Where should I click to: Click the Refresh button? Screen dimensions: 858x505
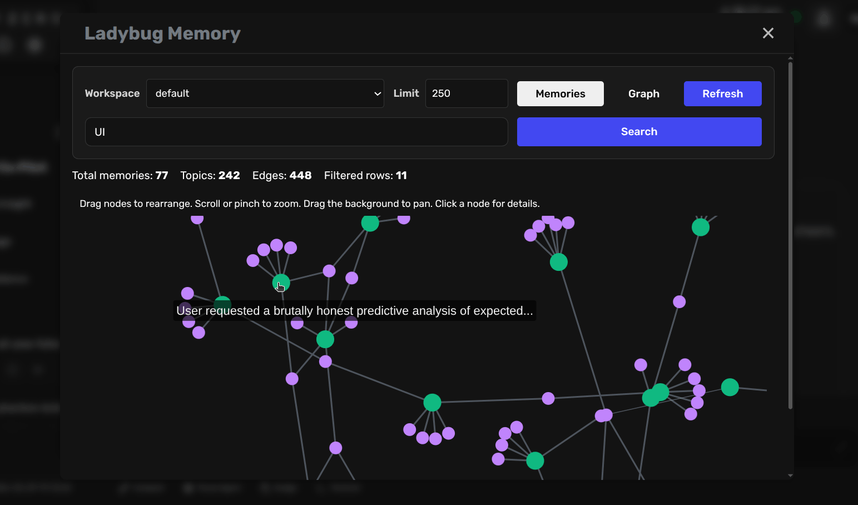723,94
